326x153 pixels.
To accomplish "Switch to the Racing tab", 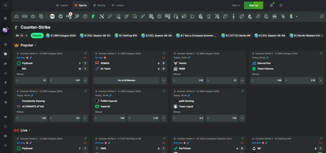I will [99, 5].
